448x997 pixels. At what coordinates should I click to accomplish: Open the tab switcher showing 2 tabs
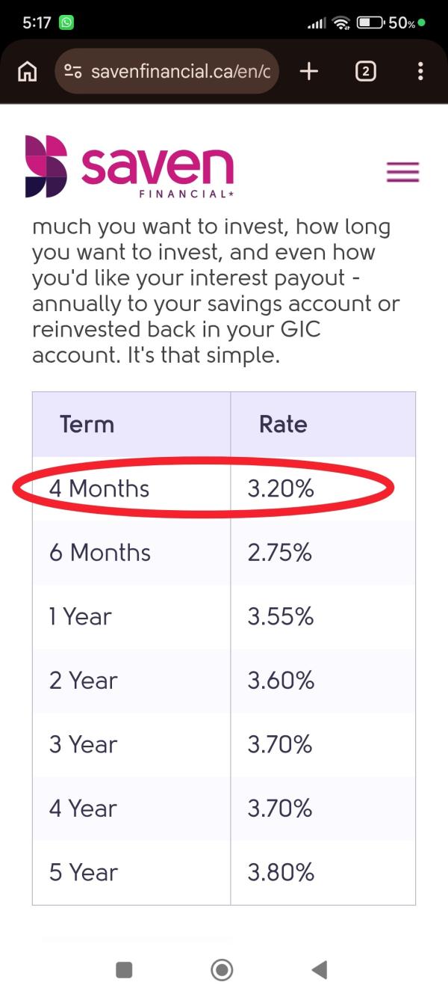point(365,72)
